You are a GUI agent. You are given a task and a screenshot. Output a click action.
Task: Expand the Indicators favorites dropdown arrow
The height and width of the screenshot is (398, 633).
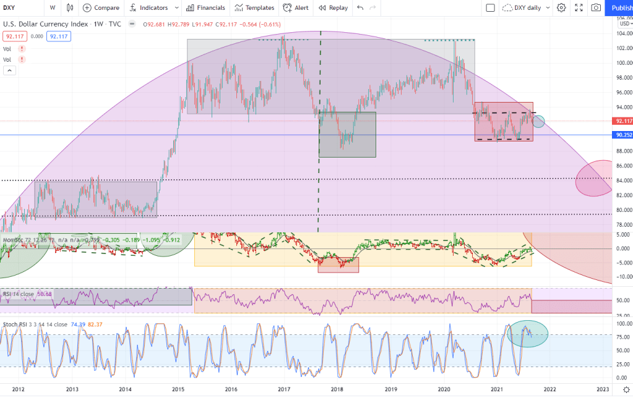point(176,8)
